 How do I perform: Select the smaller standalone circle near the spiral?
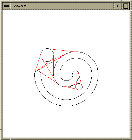point(79,87)
